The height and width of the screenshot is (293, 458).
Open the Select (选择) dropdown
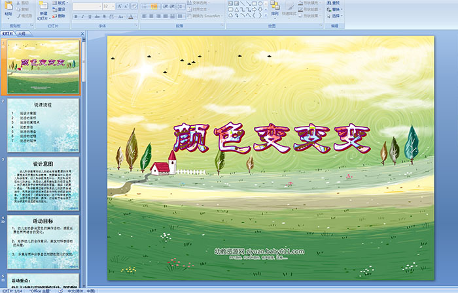point(335,16)
